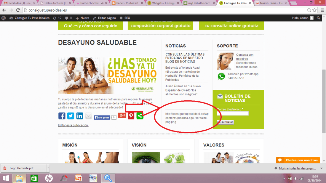The width and height of the screenshot is (326, 183).
Task: Open admin bar search magnifier
Action: [x=319, y=18]
